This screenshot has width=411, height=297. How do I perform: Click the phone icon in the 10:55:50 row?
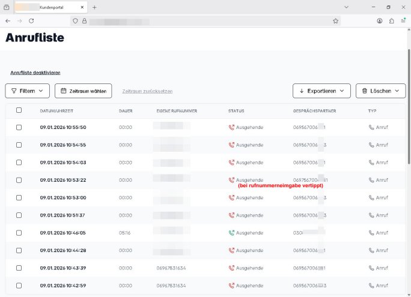(371, 127)
